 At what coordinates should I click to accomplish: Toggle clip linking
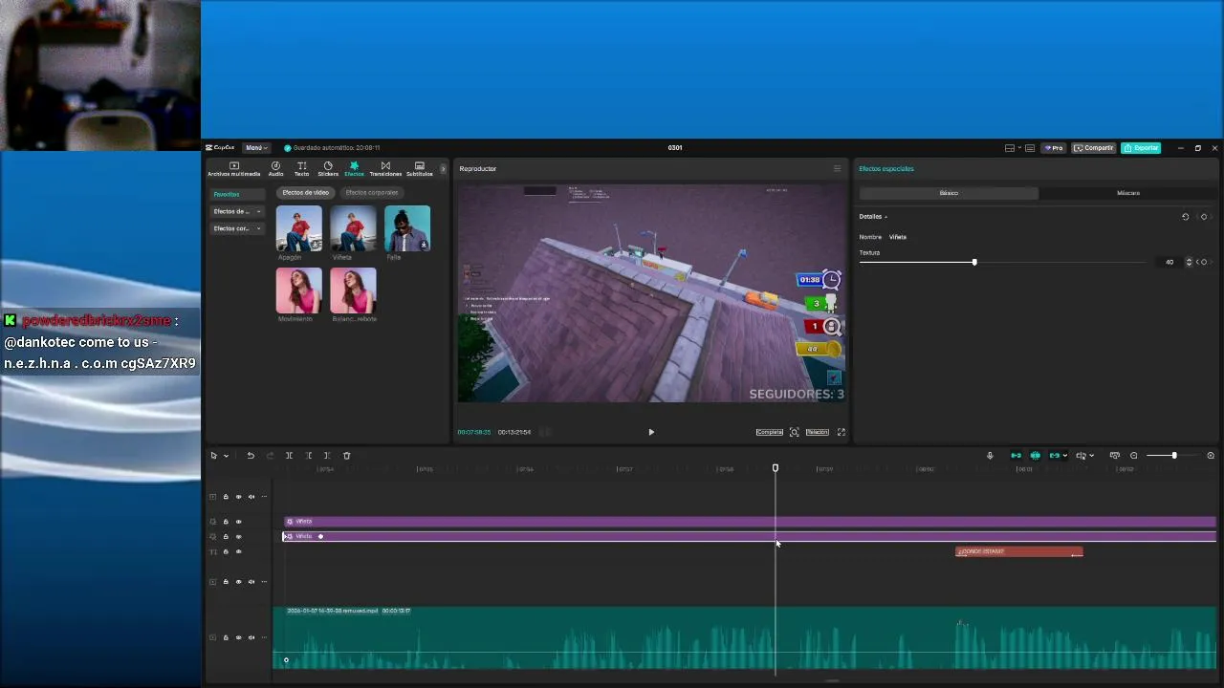coord(1055,456)
